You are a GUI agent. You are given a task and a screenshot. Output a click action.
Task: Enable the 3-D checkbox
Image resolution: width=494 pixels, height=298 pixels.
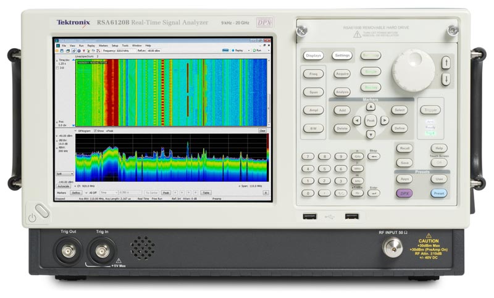[57, 68]
